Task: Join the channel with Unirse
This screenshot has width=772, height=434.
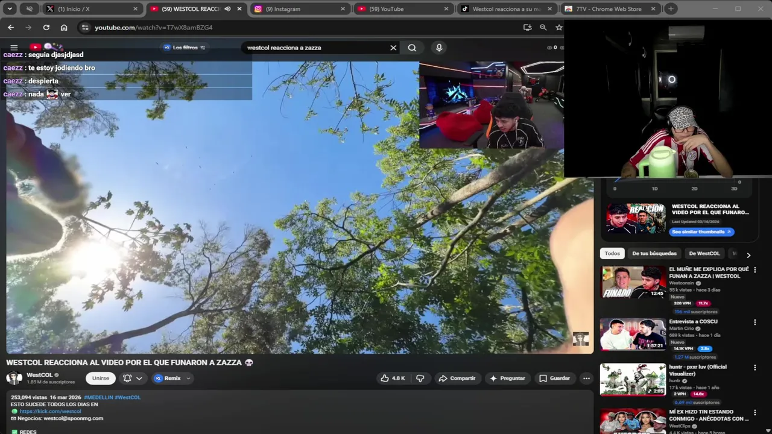Action: 101,378
